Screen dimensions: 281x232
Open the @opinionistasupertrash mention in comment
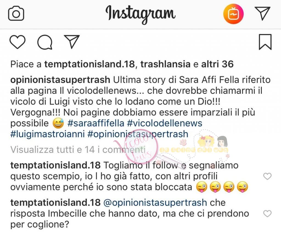[x=155, y=203]
